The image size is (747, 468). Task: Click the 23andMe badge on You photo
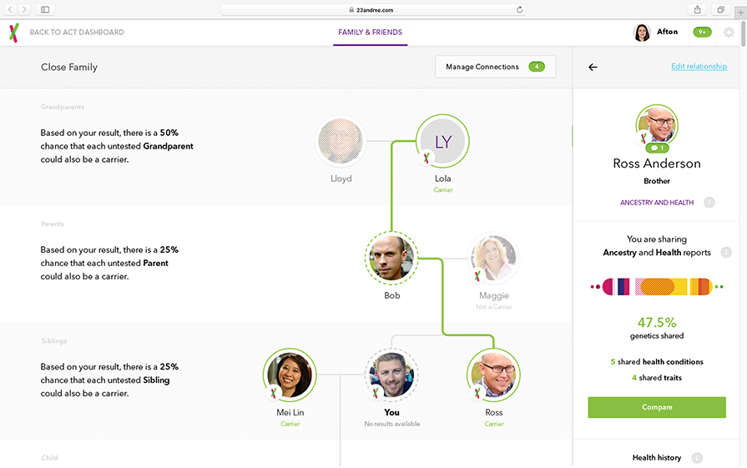[376, 393]
